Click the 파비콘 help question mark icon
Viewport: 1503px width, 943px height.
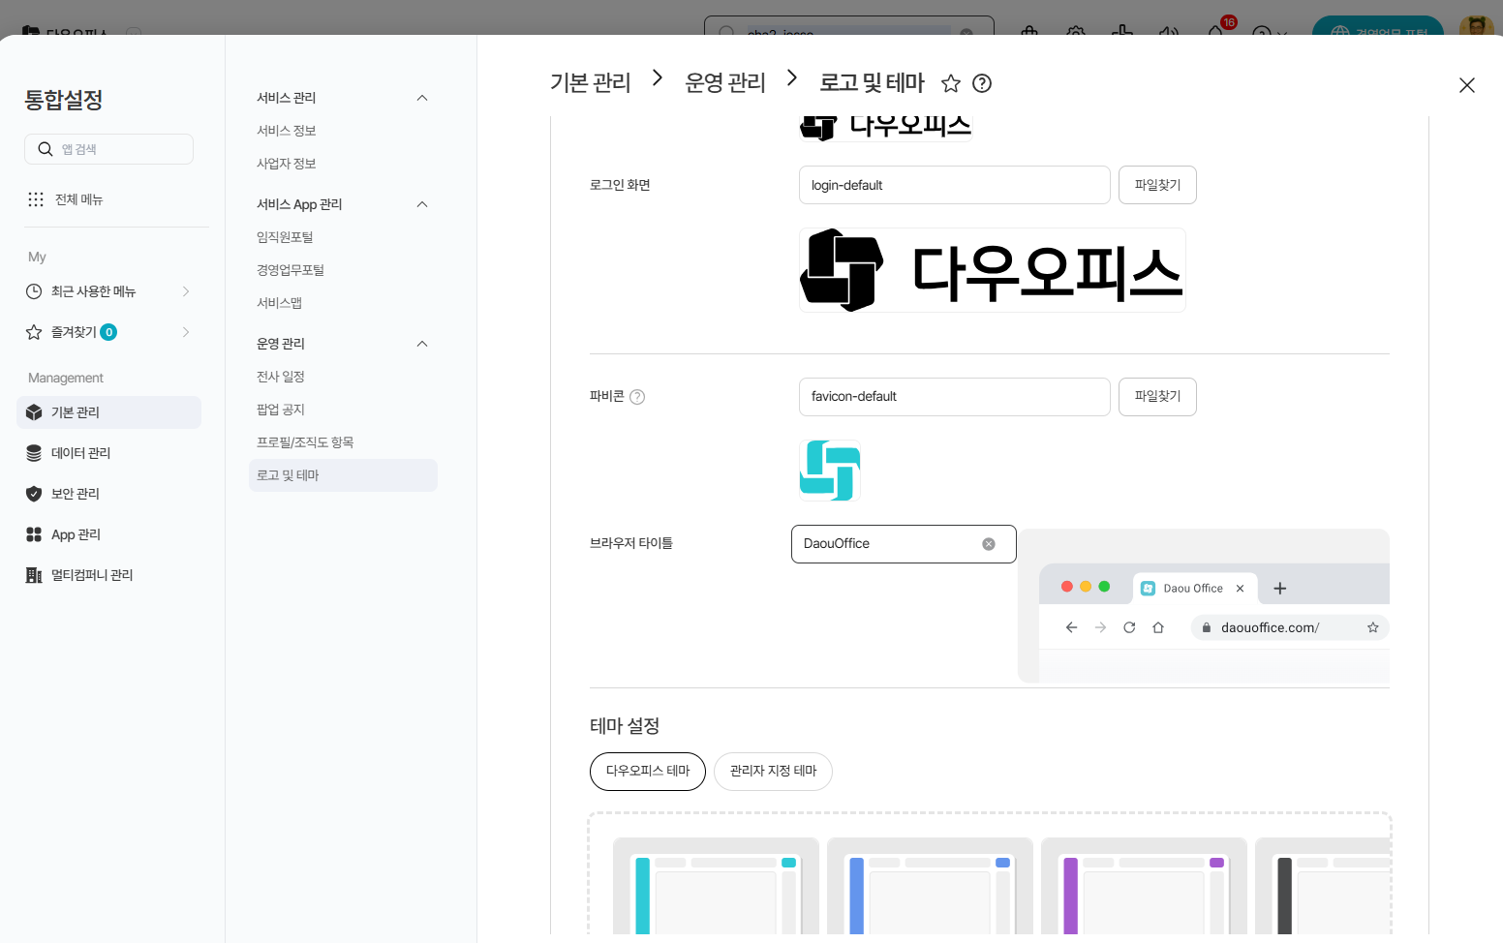click(x=637, y=397)
